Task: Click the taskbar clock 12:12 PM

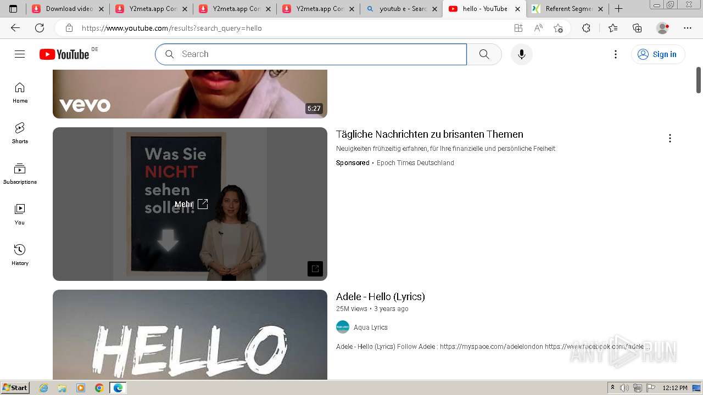Action: click(675, 388)
